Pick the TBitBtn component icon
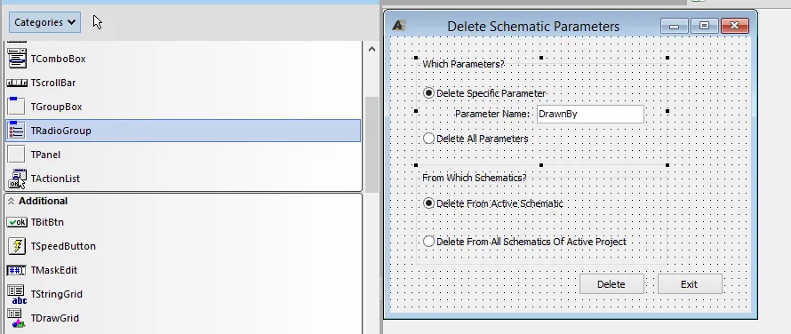 17,222
